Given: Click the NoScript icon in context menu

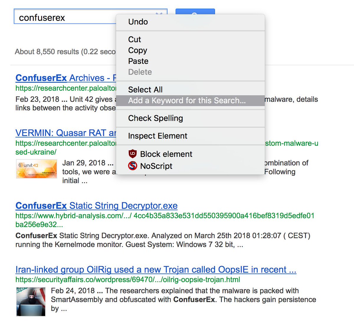Looking at the screenshot, I should [x=133, y=166].
